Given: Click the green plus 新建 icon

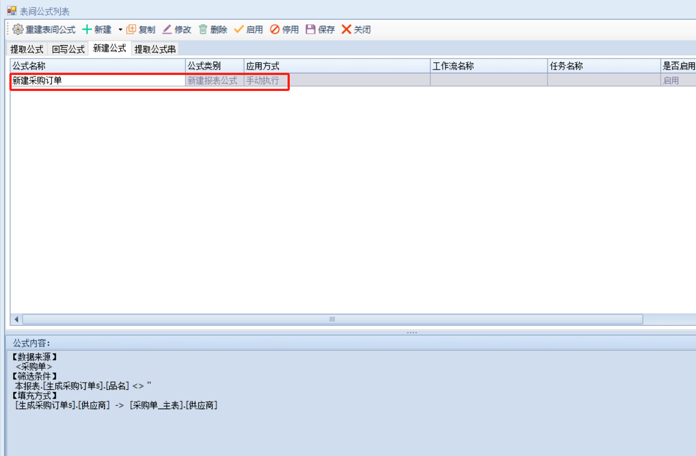Looking at the screenshot, I should tap(87, 30).
